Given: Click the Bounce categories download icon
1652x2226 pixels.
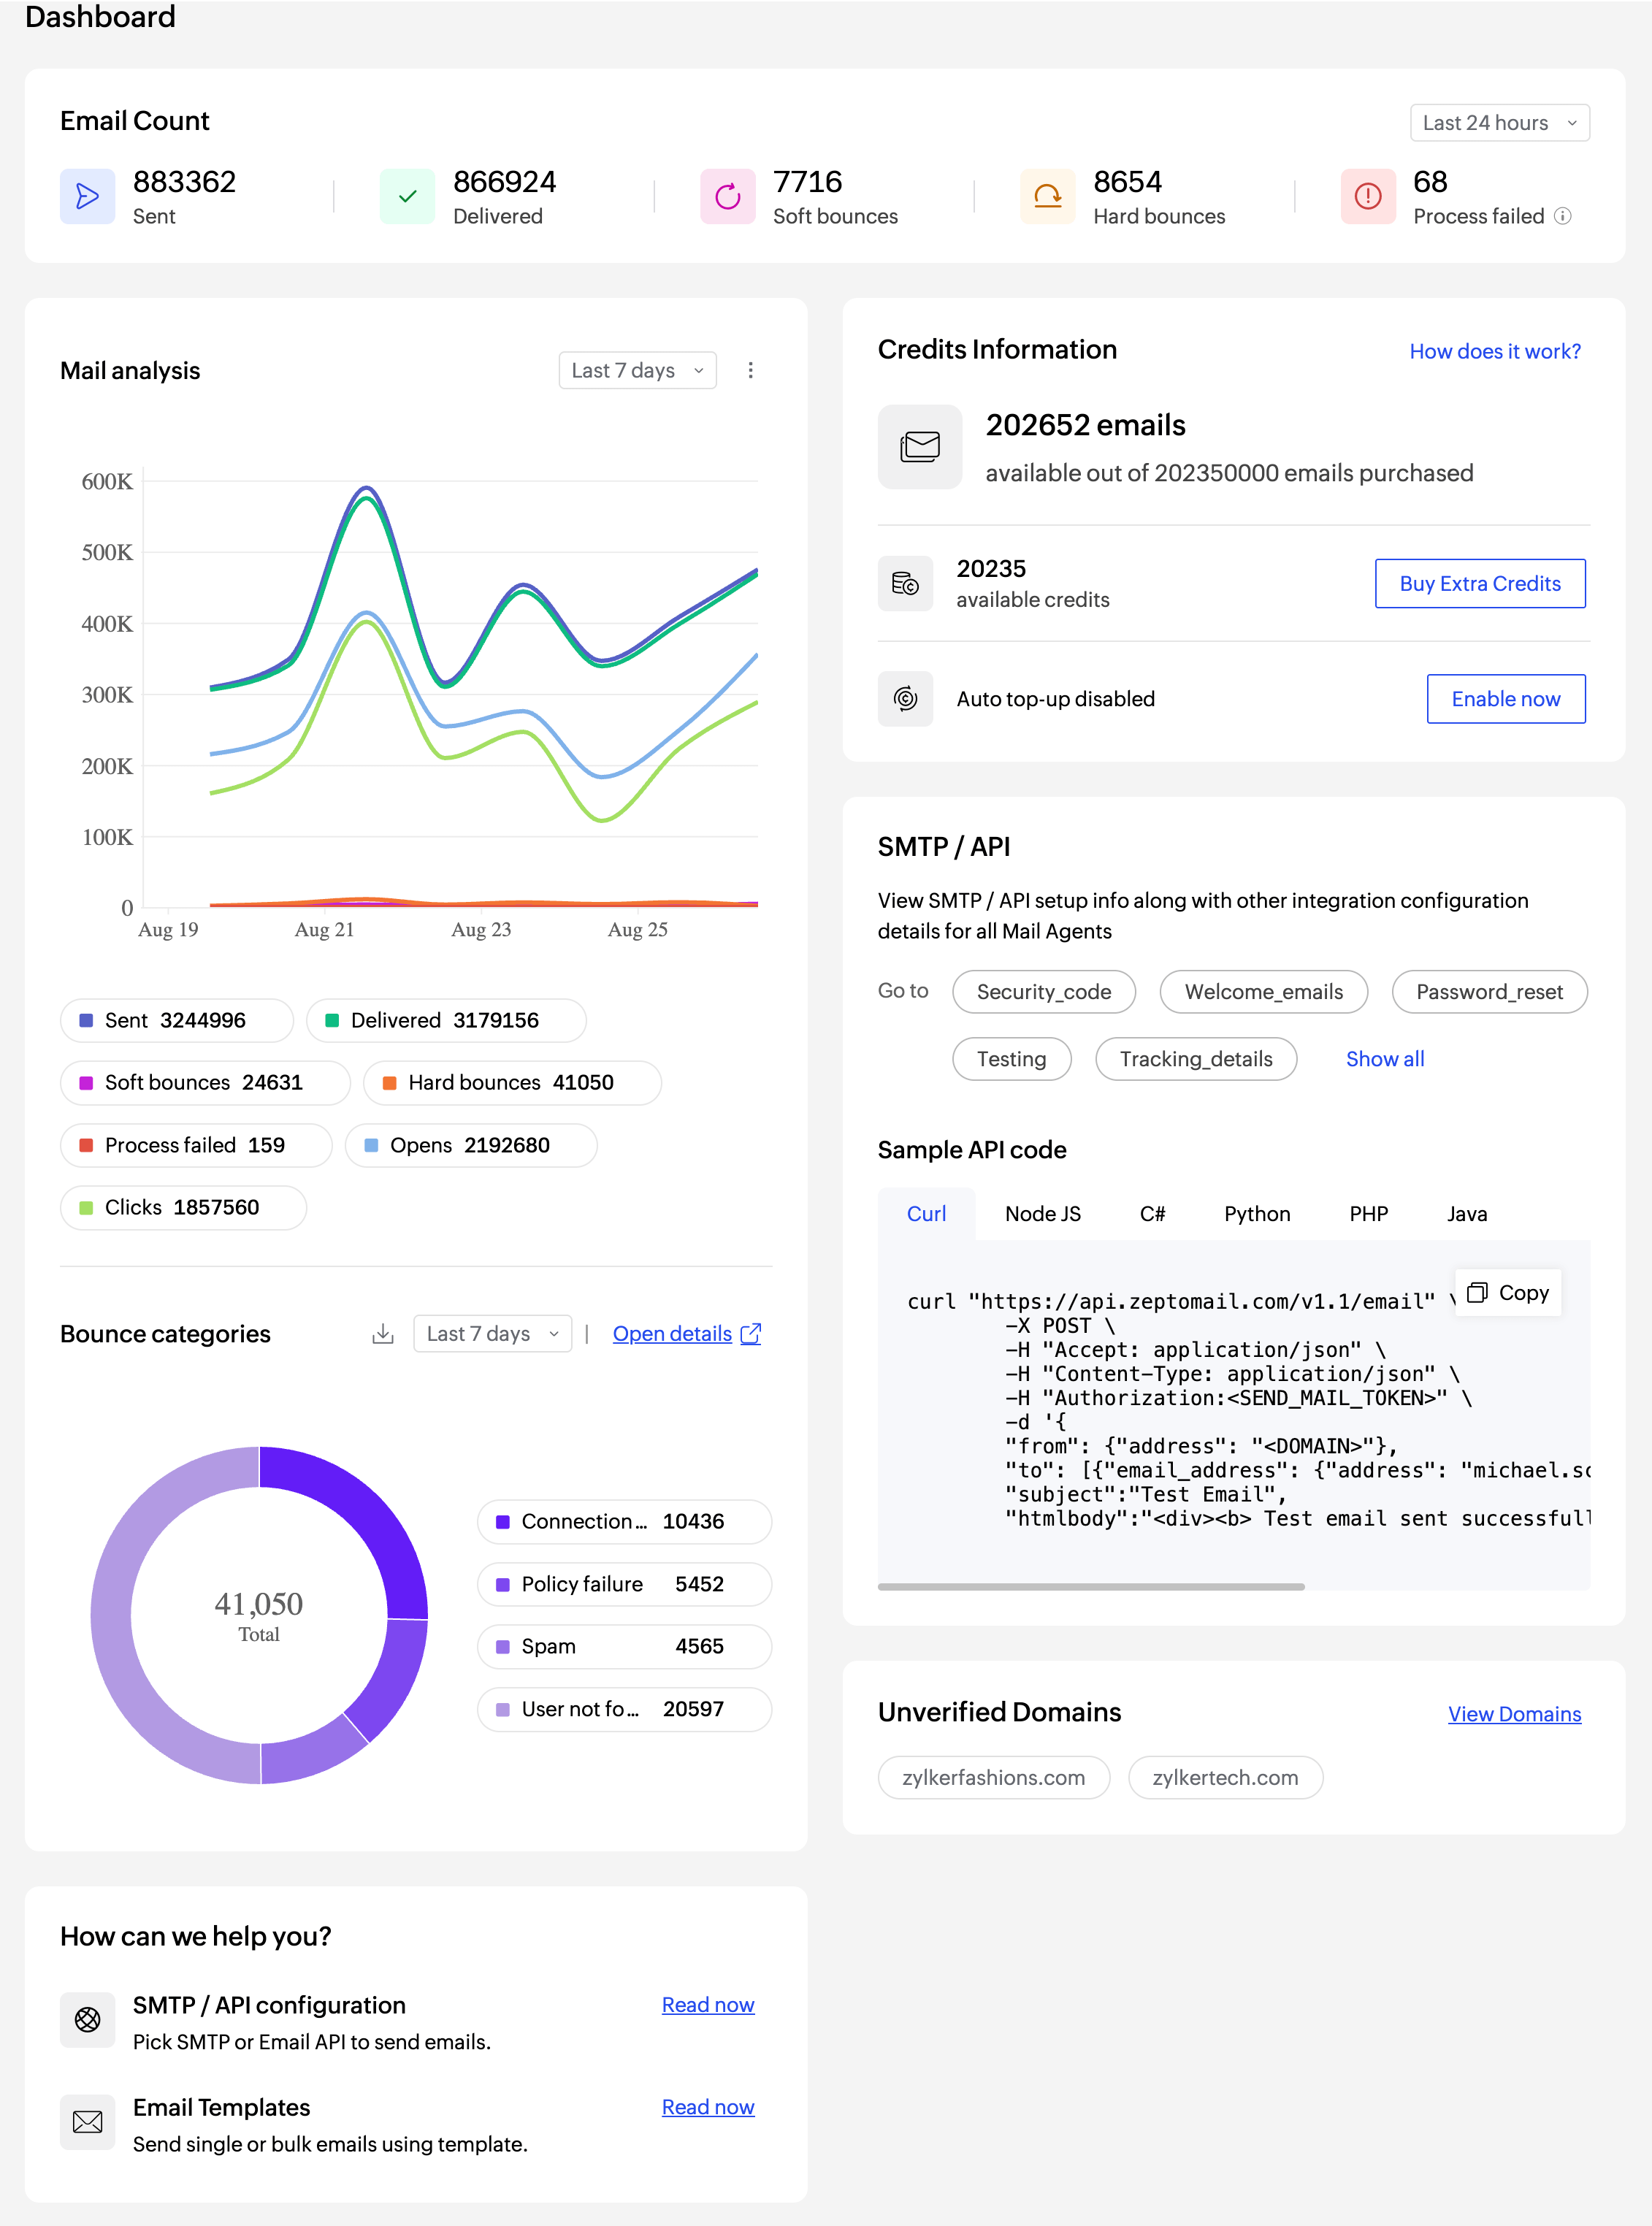Looking at the screenshot, I should 382,1334.
